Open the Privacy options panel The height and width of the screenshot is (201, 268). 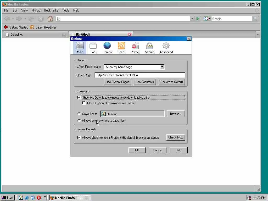point(135,48)
